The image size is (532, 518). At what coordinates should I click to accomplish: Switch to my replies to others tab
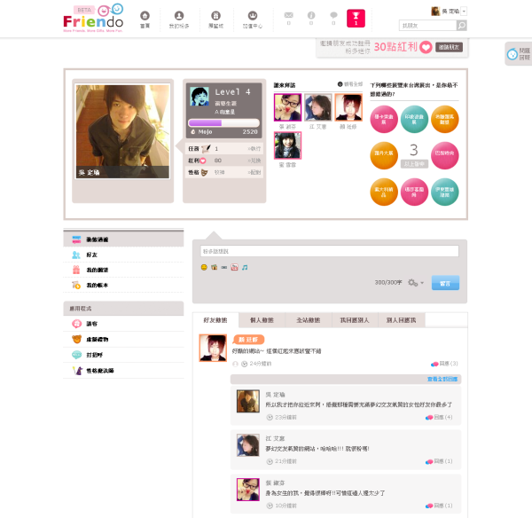[355, 320]
